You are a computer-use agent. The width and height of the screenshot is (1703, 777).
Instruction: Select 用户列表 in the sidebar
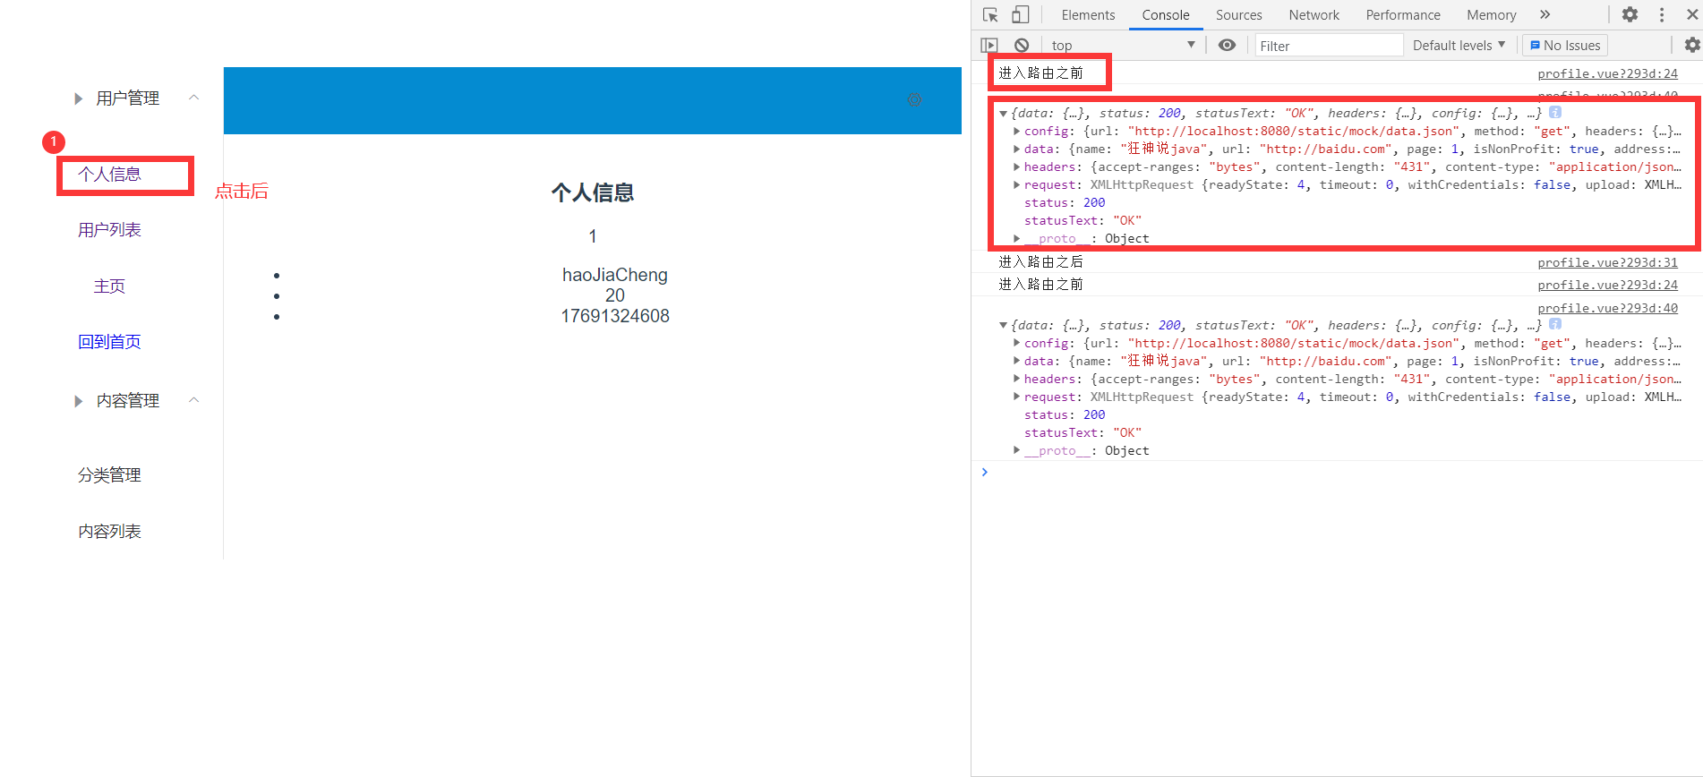pos(109,230)
